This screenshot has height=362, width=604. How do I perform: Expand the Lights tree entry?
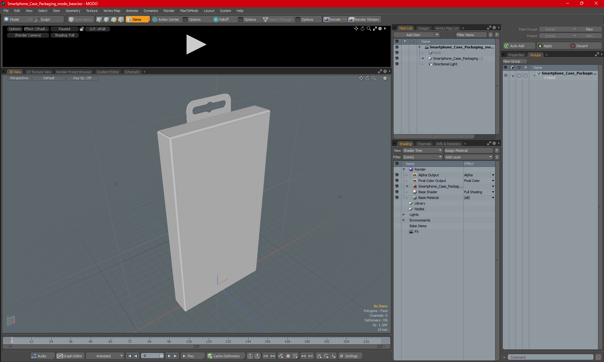pyautogui.click(x=404, y=215)
